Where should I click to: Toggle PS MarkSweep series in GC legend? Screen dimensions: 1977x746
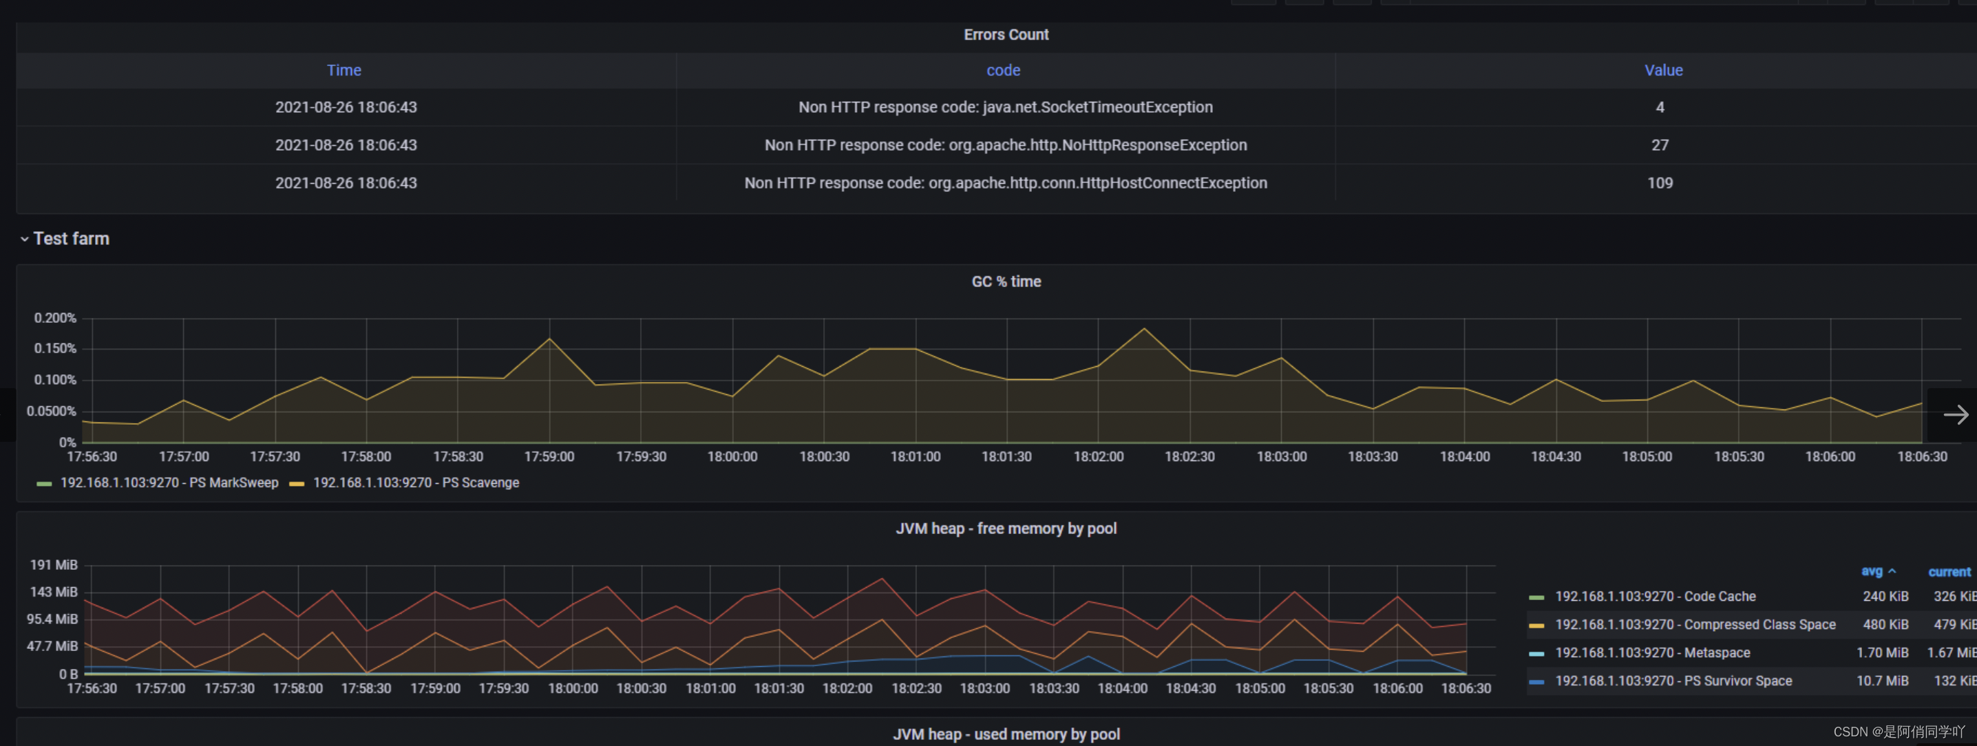click(169, 482)
